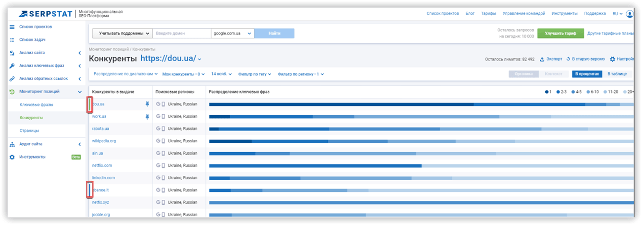Viewport: 642px width, 225px height.
Task: Open Управление командой in top navigation
Action: pyautogui.click(x=524, y=14)
